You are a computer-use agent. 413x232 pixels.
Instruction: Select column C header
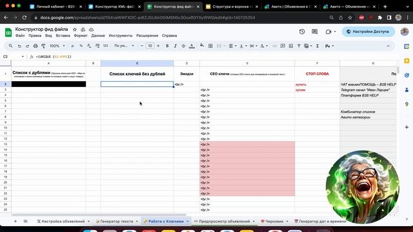(137, 63)
